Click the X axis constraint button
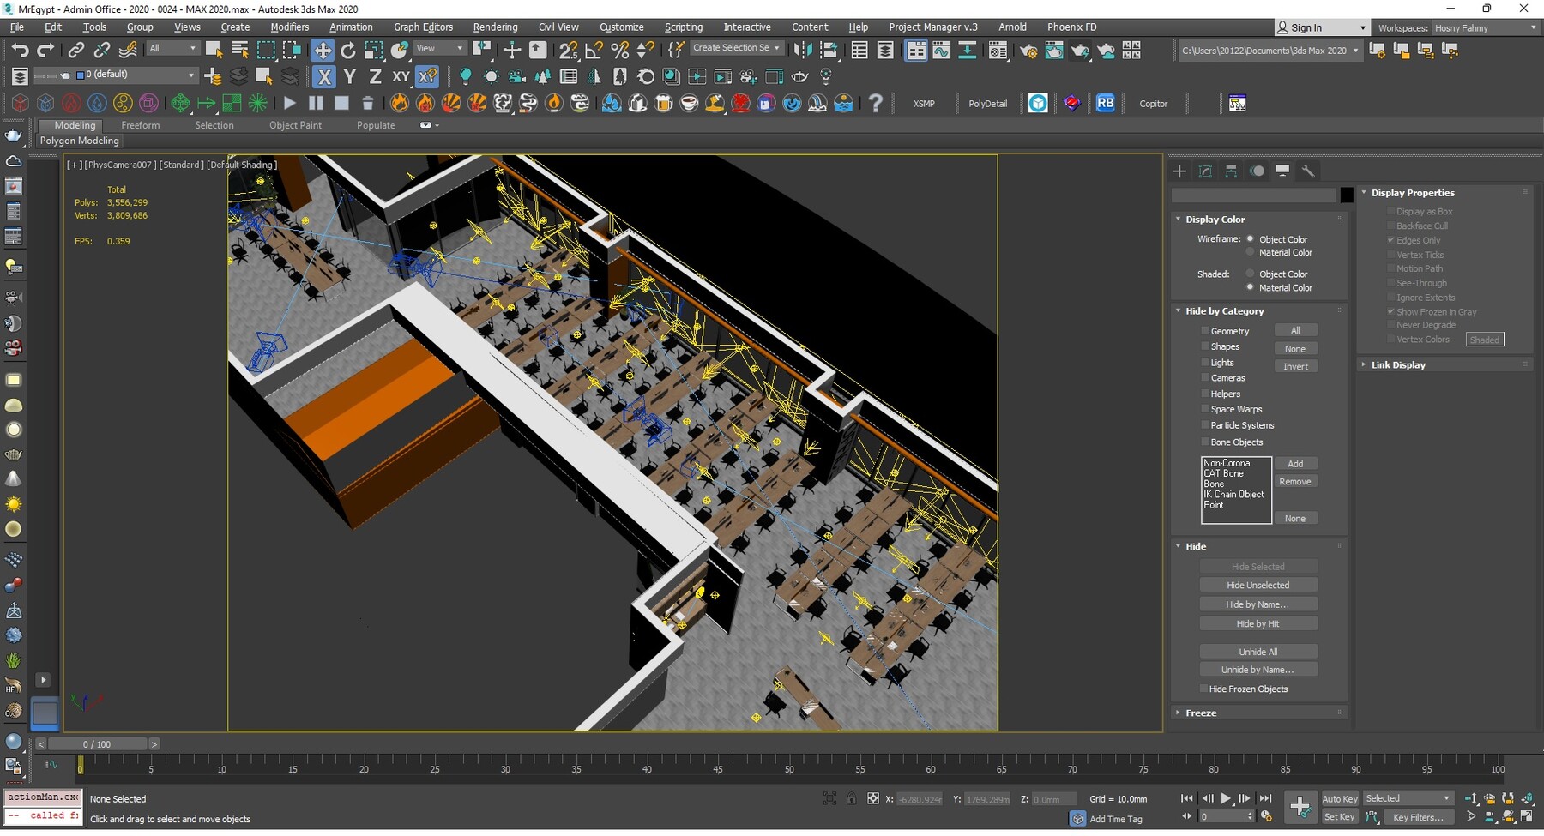 pyautogui.click(x=324, y=77)
